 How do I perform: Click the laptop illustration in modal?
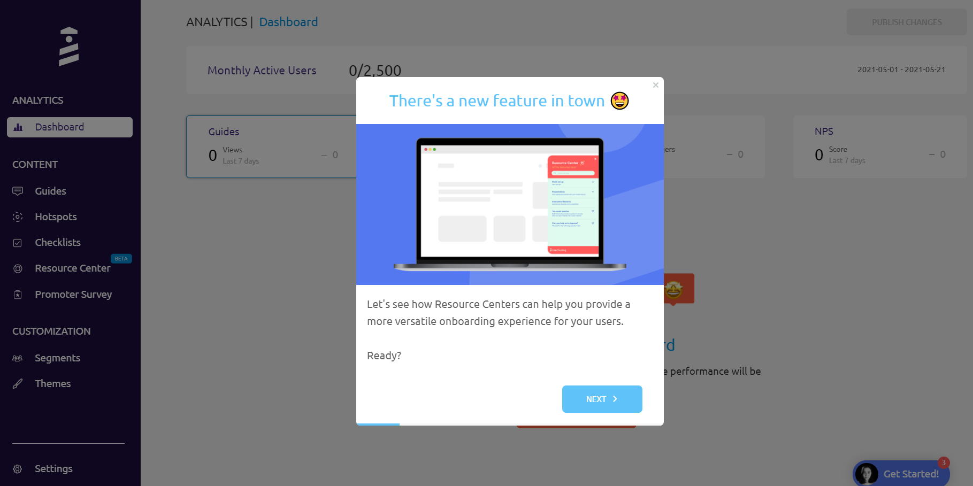[x=510, y=204]
